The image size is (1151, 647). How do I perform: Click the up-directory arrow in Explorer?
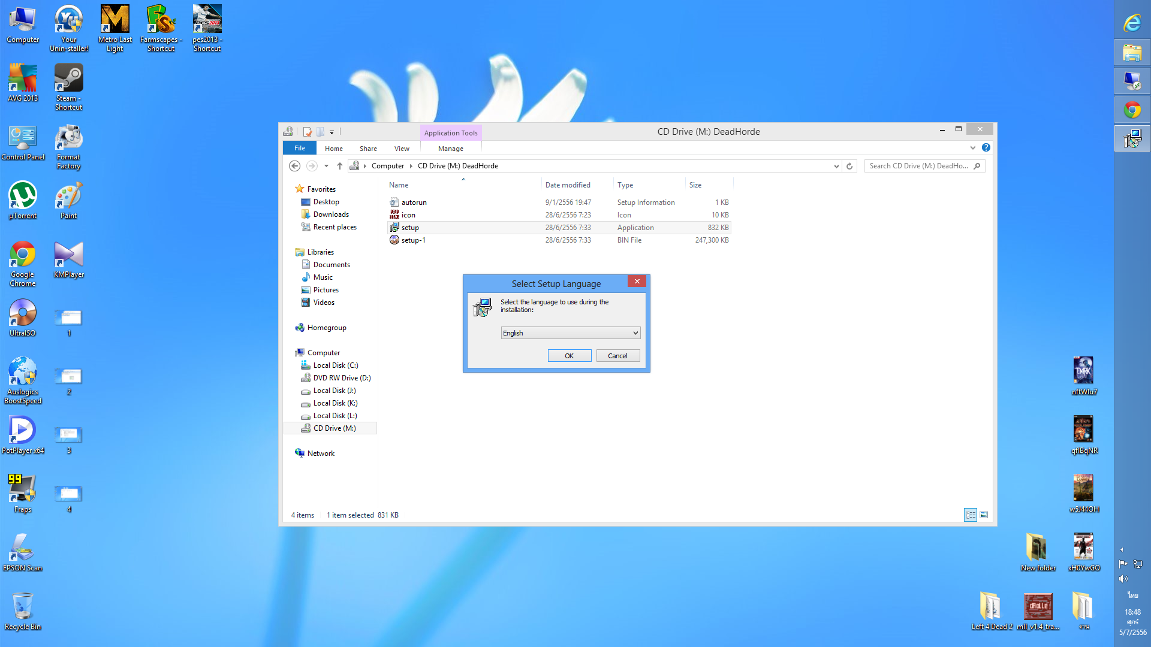point(340,166)
